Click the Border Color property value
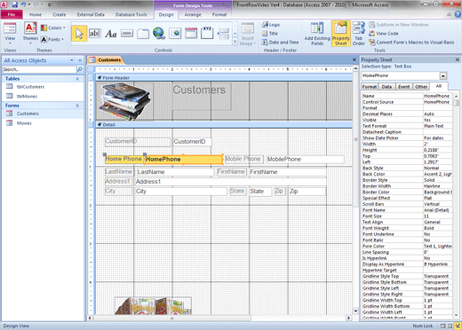 437,192
